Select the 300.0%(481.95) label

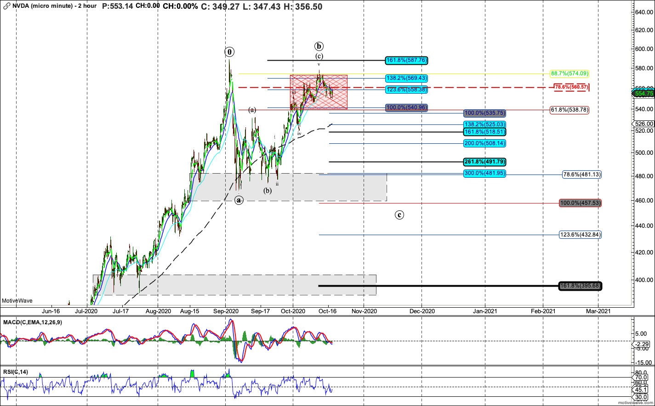point(484,174)
